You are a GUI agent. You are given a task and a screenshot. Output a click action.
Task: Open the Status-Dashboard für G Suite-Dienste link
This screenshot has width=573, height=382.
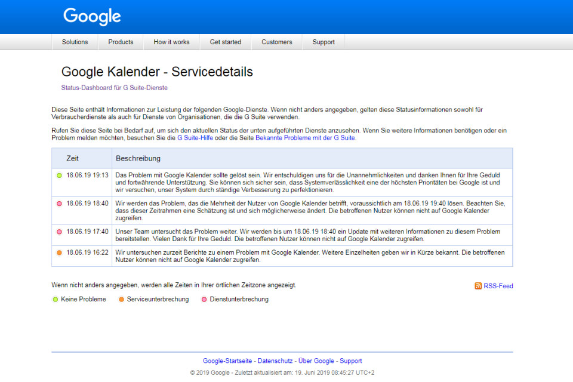(x=115, y=88)
